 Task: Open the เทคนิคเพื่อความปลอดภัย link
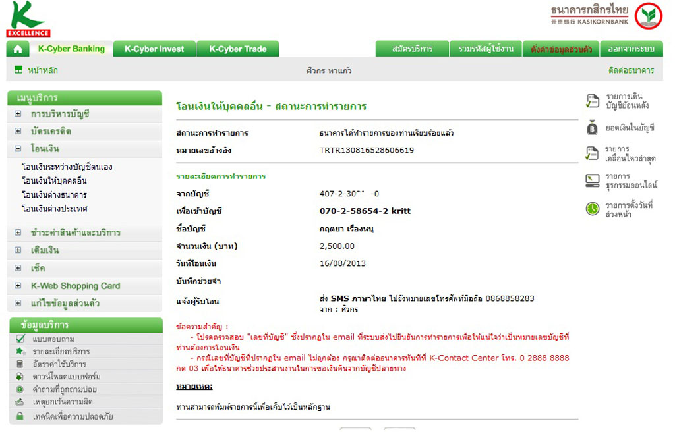point(73,416)
